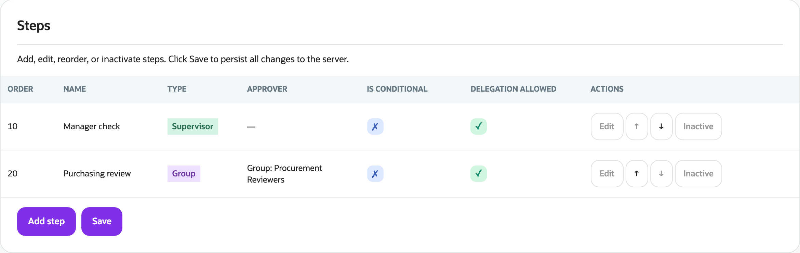Click the APPROVER column header
Image resolution: width=800 pixels, height=253 pixels.
(x=267, y=89)
